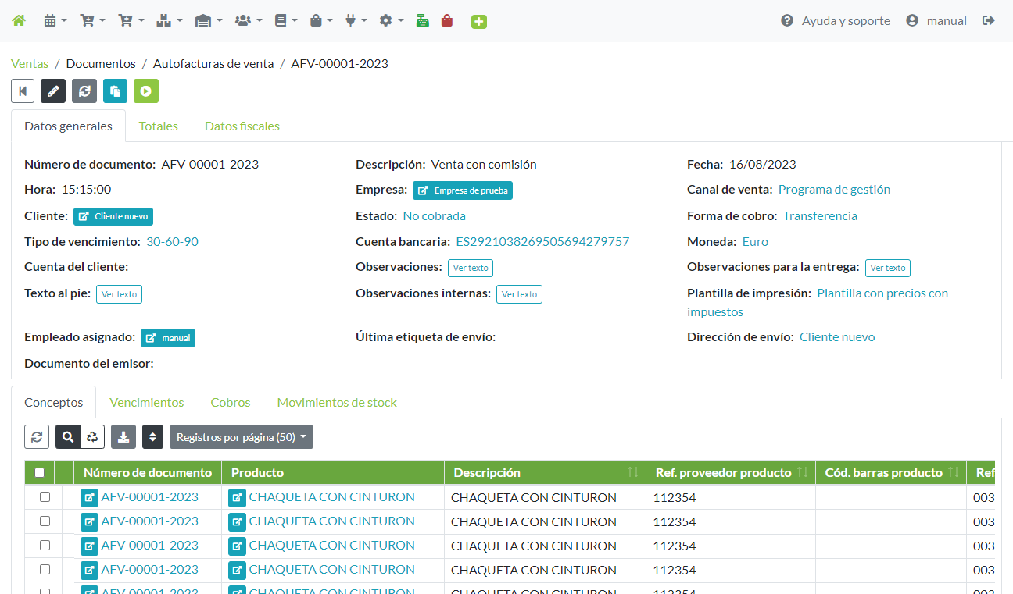1013x594 pixels.
Task: Sort by the Descripción column header
Action: click(485, 473)
